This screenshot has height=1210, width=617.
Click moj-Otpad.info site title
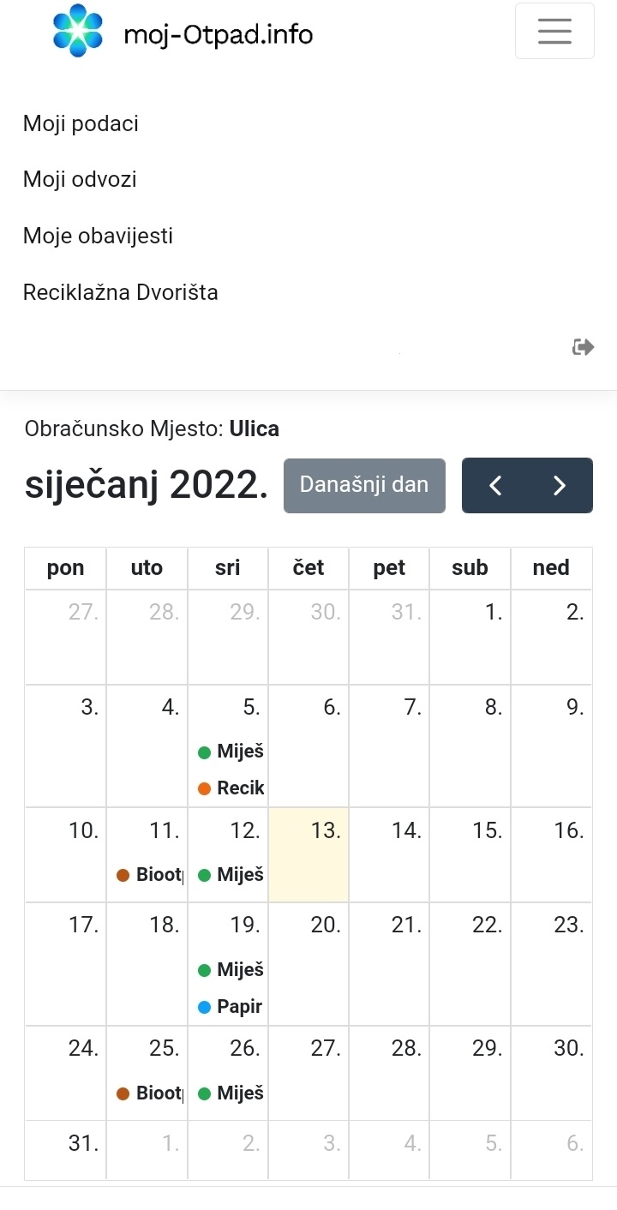coord(218,34)
